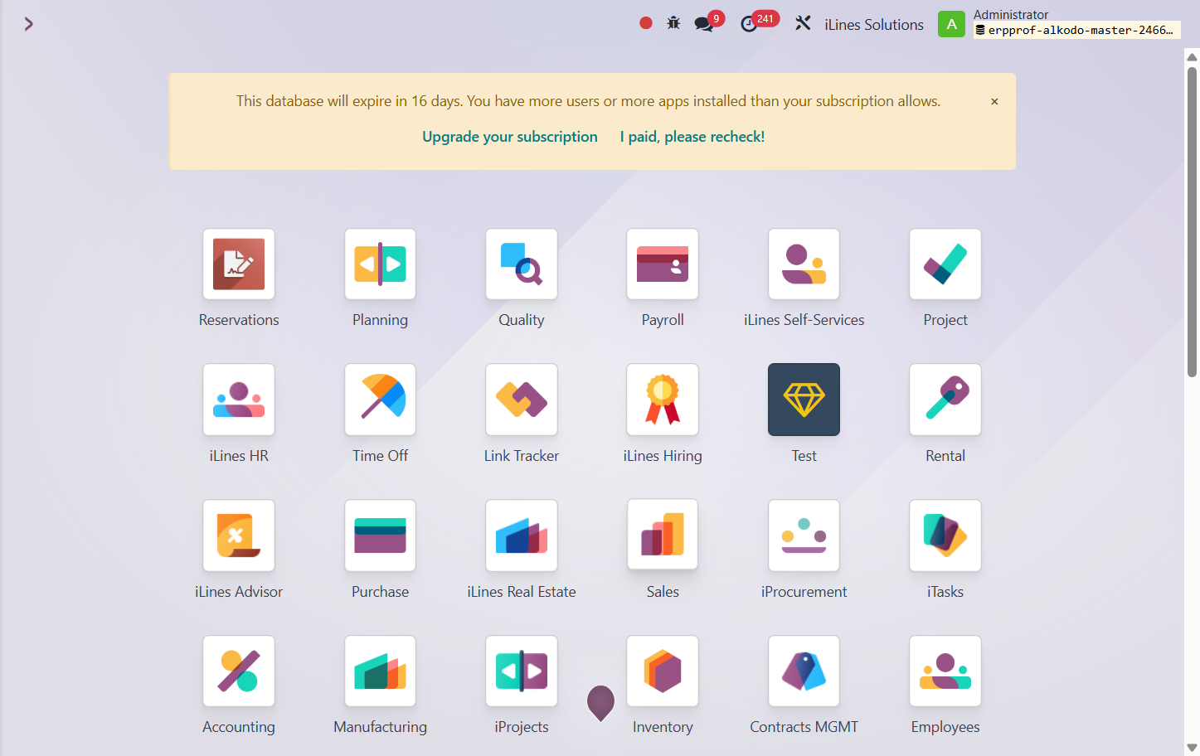Open the Payroll app
1200x756 pixels.
[x=663, y=264]
